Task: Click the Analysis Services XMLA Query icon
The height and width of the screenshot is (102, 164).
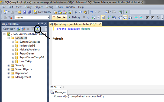Action: (x=70, y=12)
